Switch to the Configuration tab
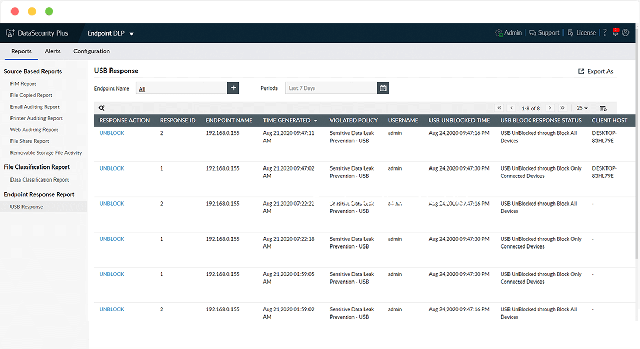Viewport: 640px width, 349px height. pyautogui.click(x=92, y=51)
